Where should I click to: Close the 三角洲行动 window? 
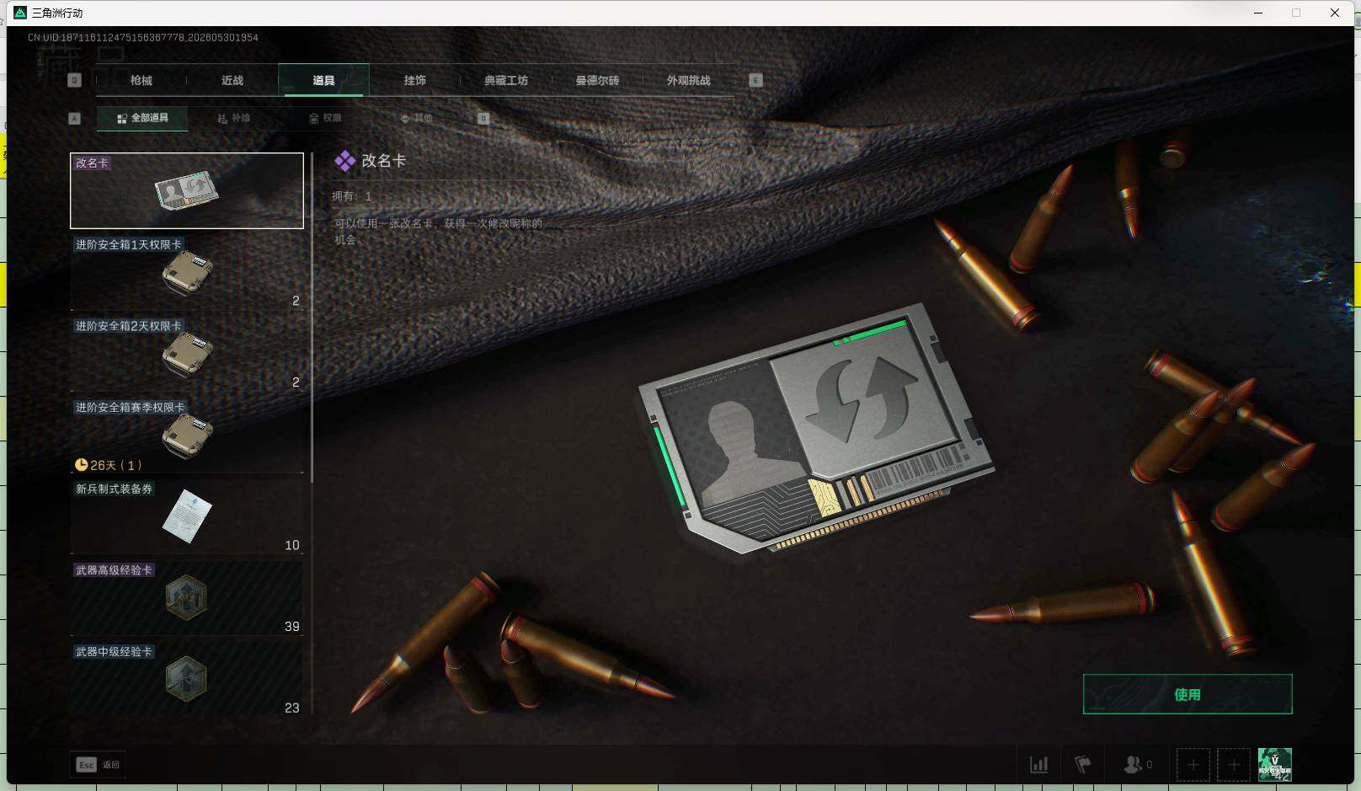1335,13
